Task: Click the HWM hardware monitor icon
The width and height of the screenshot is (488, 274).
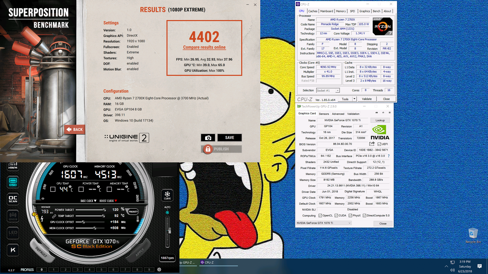Action: (x=13, y=166)
